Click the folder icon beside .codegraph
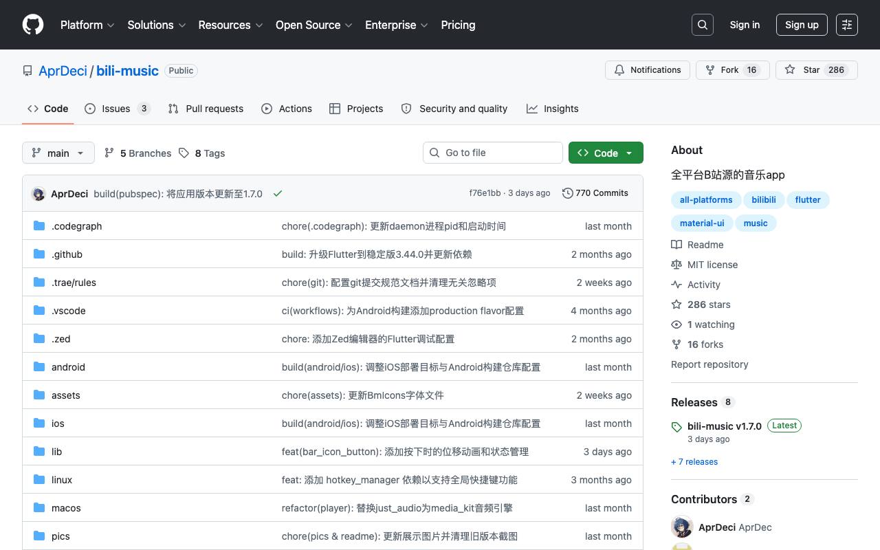880x550 pixels. [x=39, y=225]
